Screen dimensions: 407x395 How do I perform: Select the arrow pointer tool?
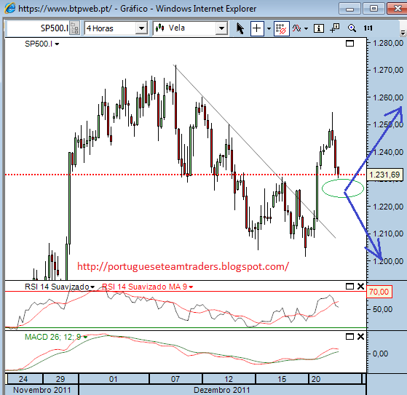240,28
